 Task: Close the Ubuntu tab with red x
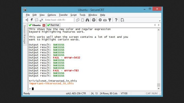pyautogui.click(x=44, y=25)
